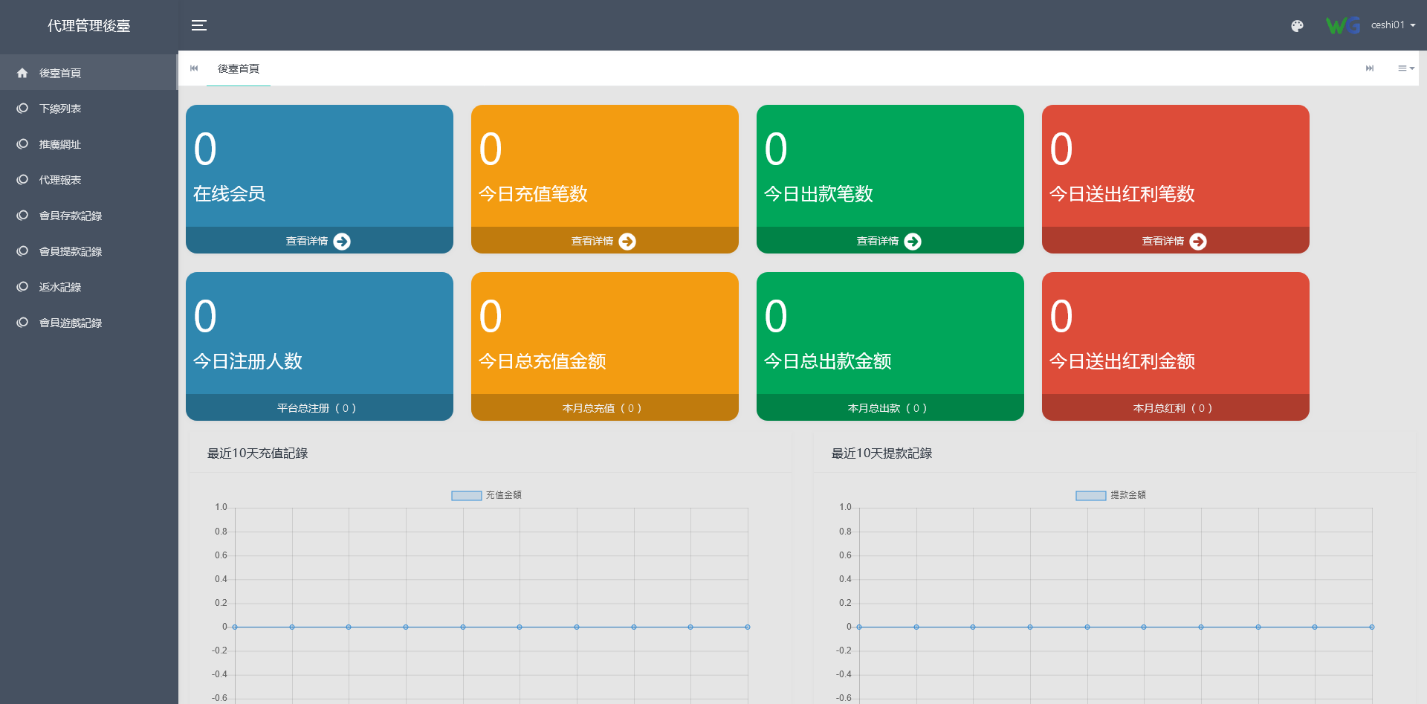Click the WG logo avatar
The height and width of the screenshot is (704, 1427).
coord(1343,25)
